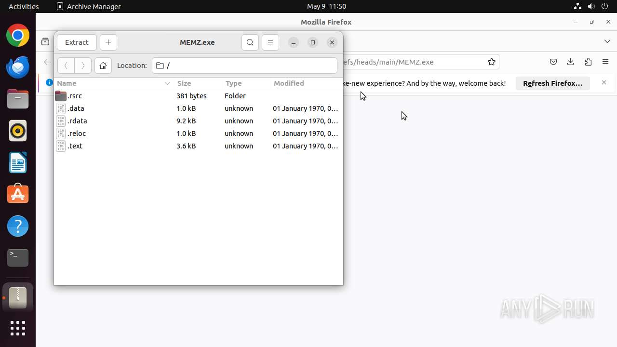
Task: Launch Terminal from the dock
Action: (18, 258)
